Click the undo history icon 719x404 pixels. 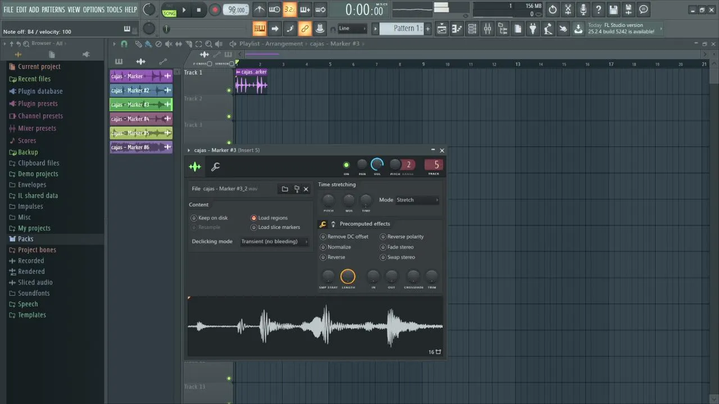pyautogui.click(x=553, y=10)
